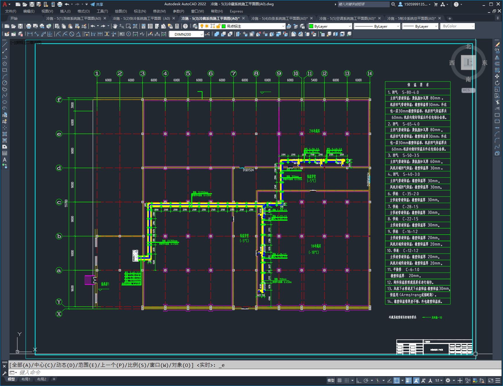The image size is (503, 386).
Task: Expand the 吊点标注 layer dropdown
Action: 283,26
